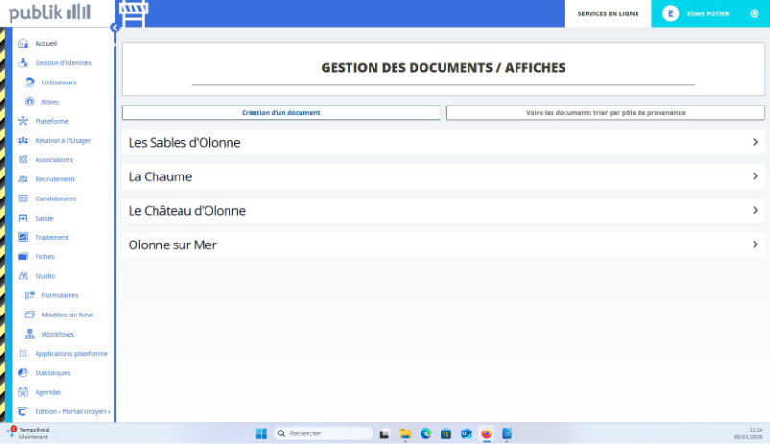The height and width of the screenshot is (444, 770).
Task: Open the Workflows link
Action: pos(58,334)
